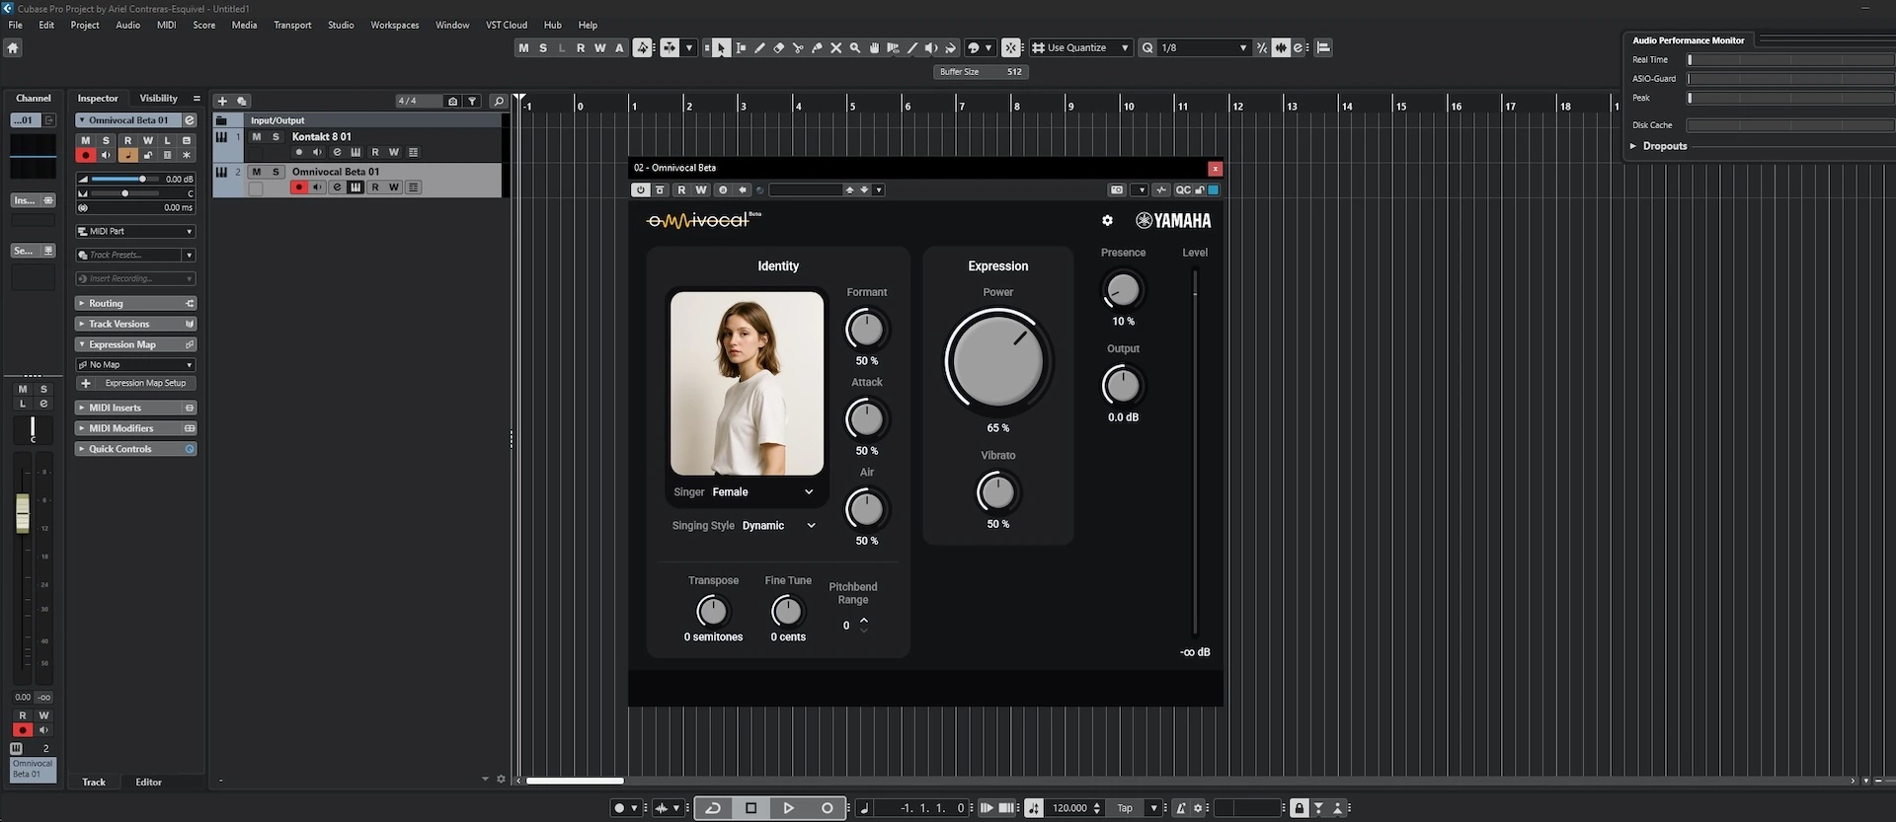Viewport: 1896px width, 822px height.
Task: Select the Mute X tool
Action: [836, 47]
